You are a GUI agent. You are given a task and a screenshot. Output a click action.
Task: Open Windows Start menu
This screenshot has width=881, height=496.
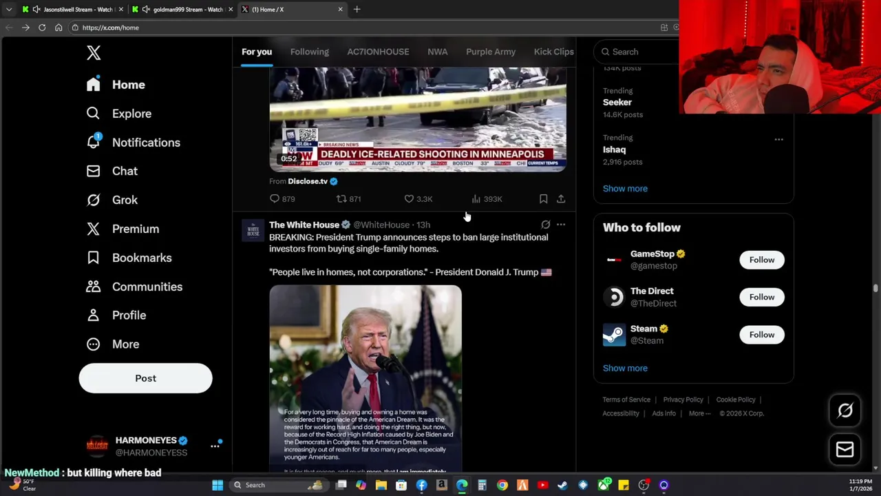pos(217,485)
